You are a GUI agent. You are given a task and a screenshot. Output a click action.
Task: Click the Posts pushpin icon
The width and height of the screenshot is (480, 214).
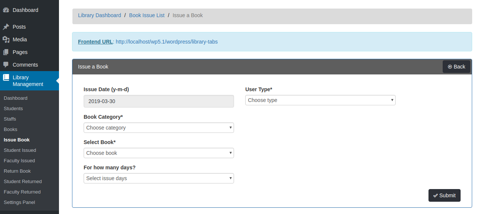6,27
